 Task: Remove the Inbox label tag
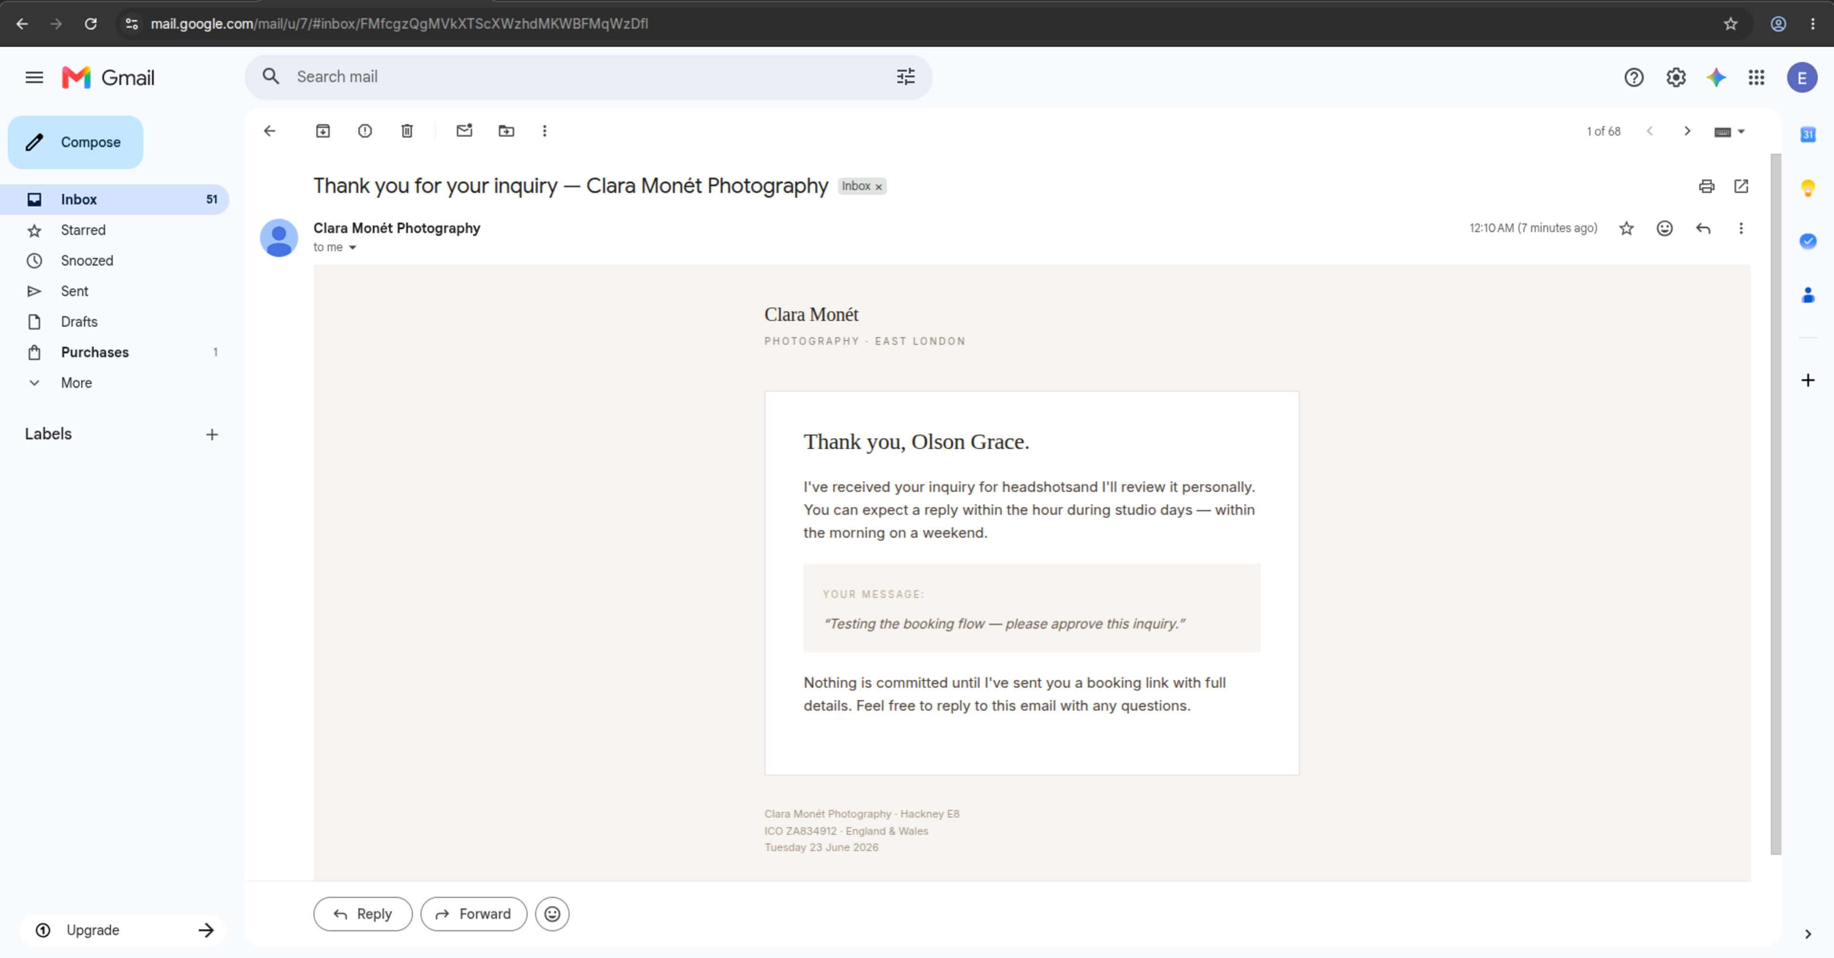(879, 187)
